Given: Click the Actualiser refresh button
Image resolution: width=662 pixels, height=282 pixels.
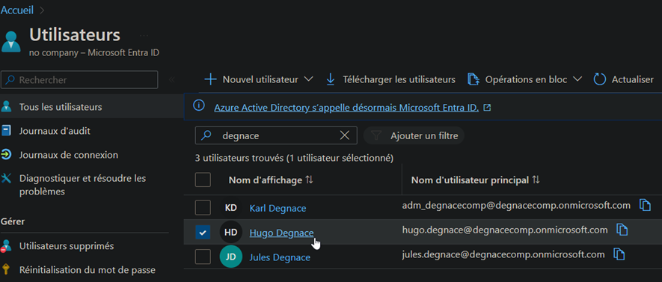Looking at the screenshot, I should (624, 79).
